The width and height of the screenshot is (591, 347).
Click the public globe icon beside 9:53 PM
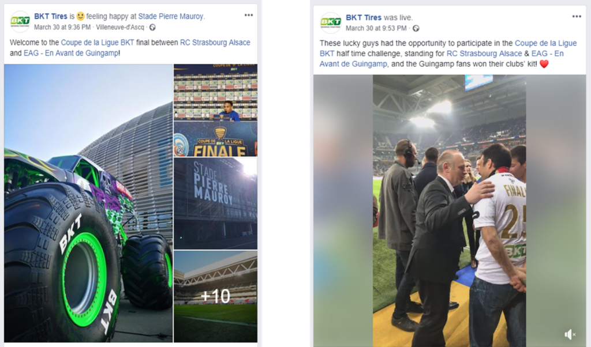416,28
